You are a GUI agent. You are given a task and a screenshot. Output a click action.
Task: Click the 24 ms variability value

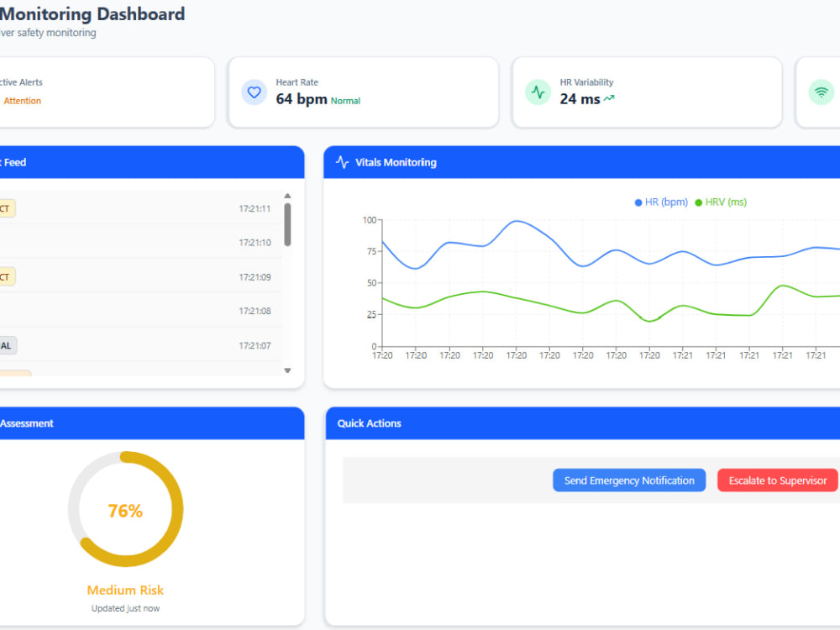580,99
